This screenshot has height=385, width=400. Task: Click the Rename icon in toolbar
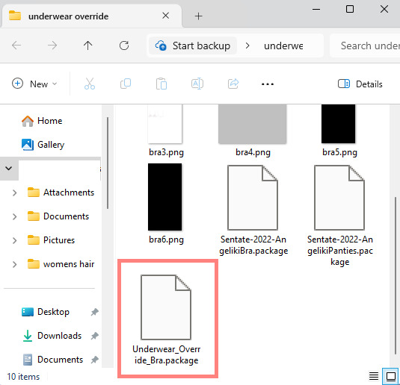(197, 84)
